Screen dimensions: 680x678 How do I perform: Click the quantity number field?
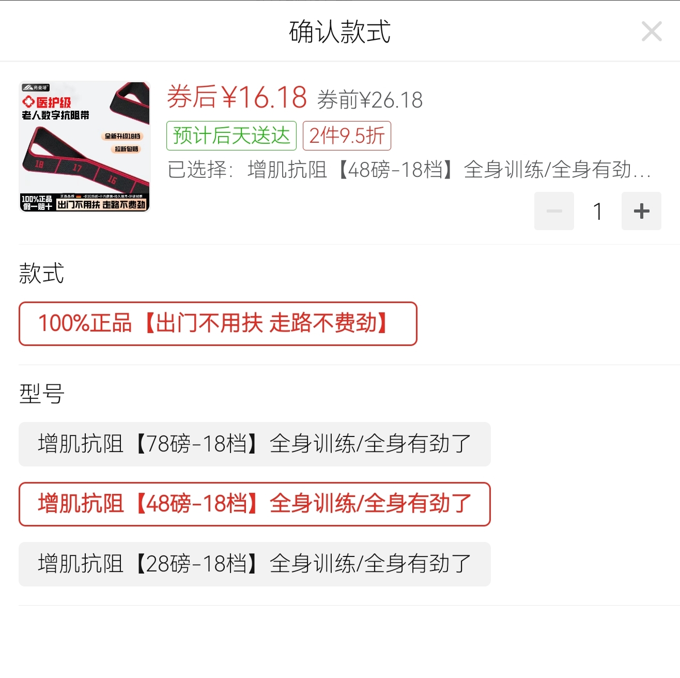[598, 211]
